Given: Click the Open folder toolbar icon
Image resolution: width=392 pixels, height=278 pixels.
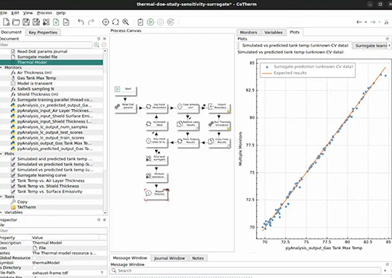Looking at the screenshot, I should pos(16,22).
